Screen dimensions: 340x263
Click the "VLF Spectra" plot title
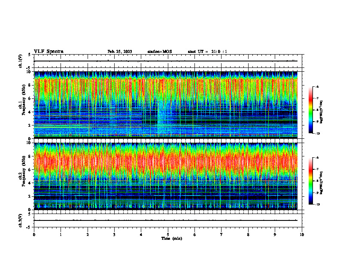point(49,52)
